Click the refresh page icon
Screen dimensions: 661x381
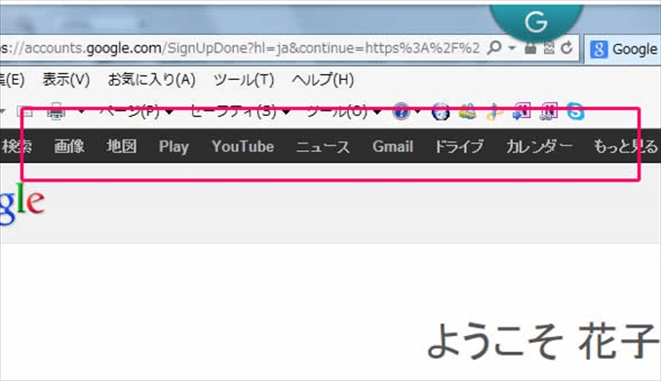(x=567, y=48)
